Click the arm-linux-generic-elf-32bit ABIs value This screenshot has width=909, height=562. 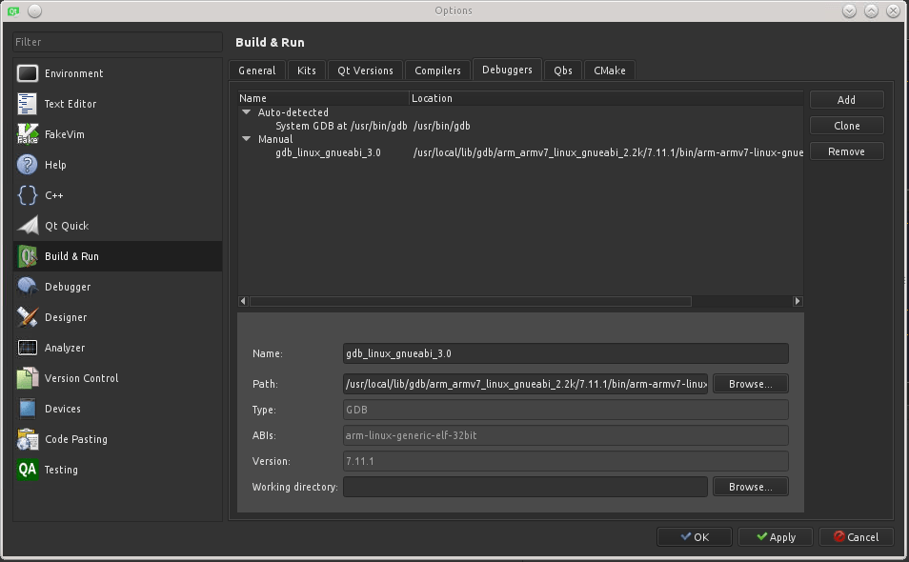[565, 435]
